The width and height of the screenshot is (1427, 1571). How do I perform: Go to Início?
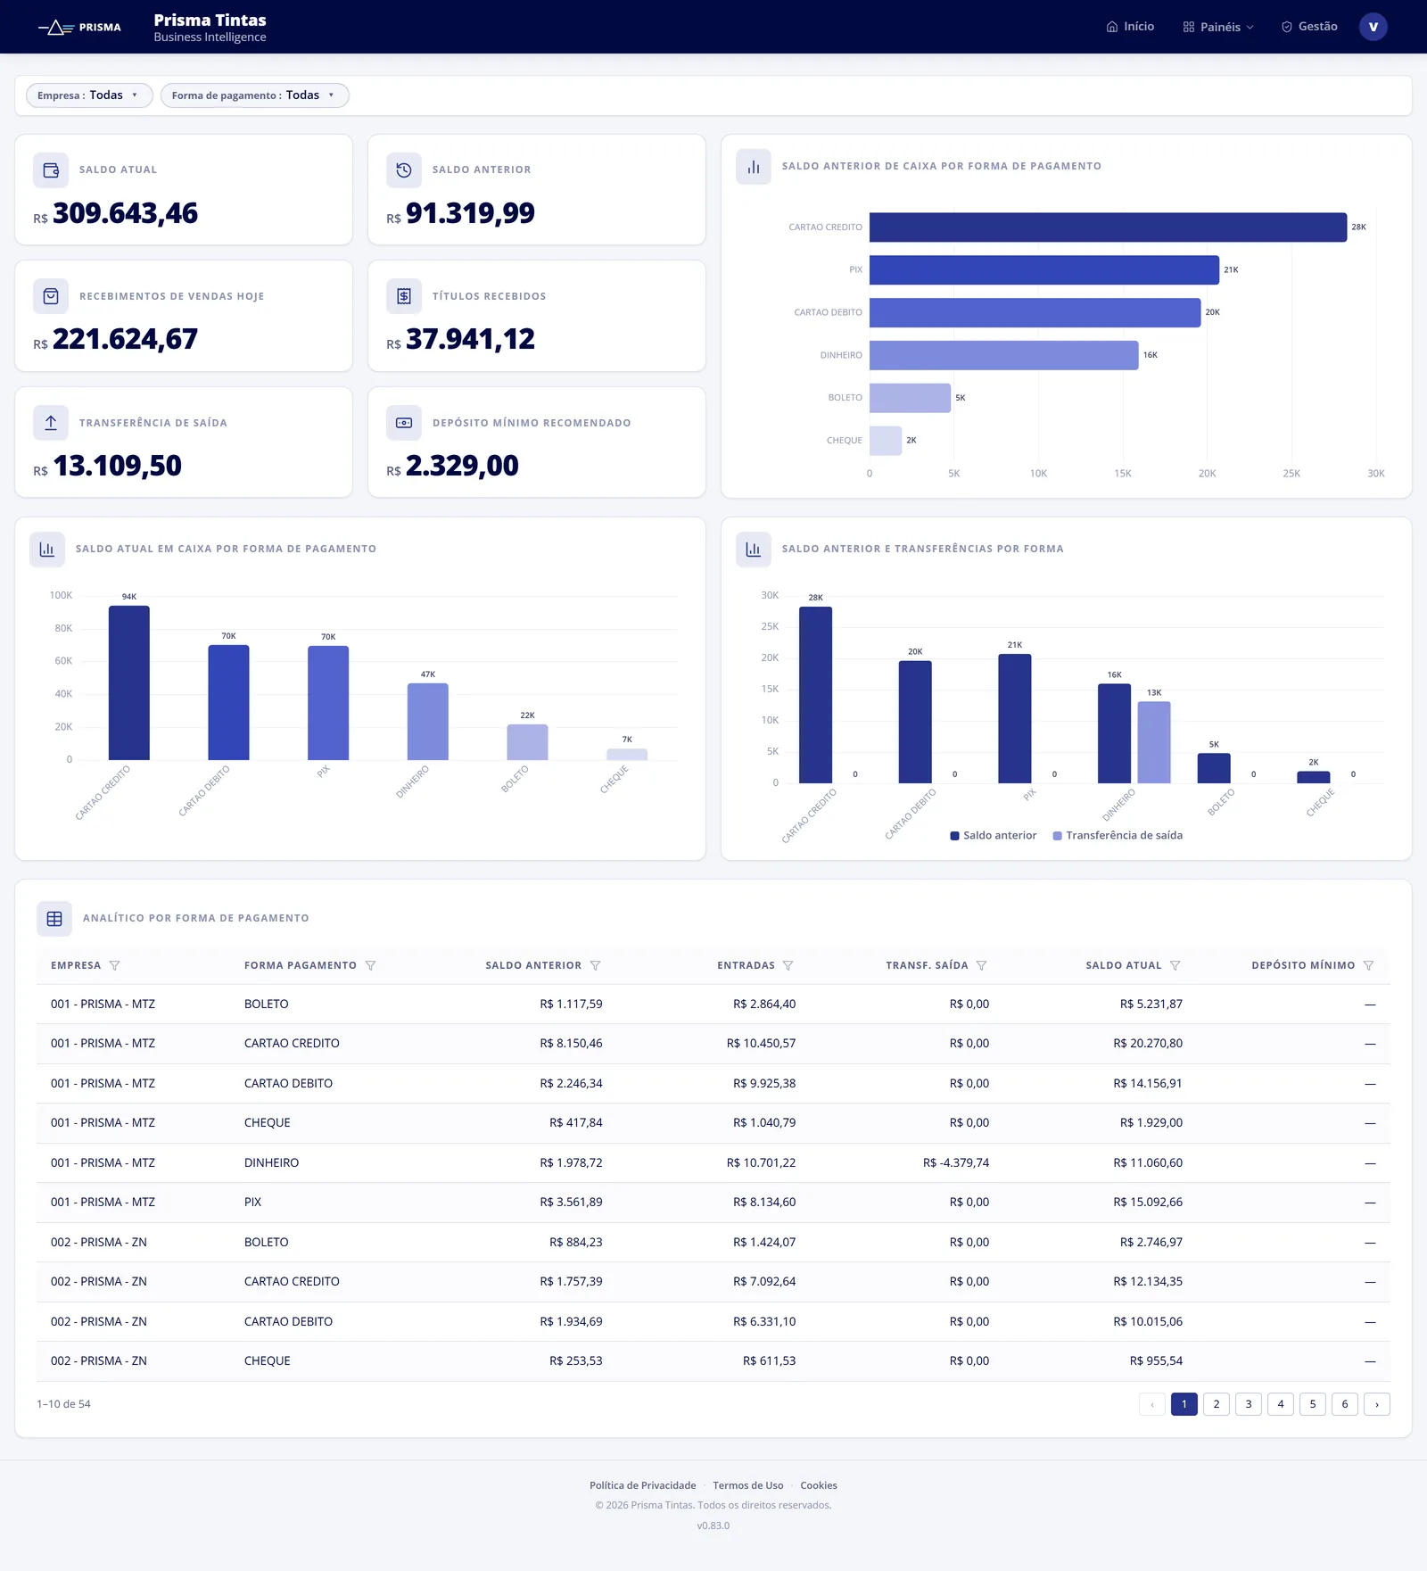click(x=1130, y=27)
